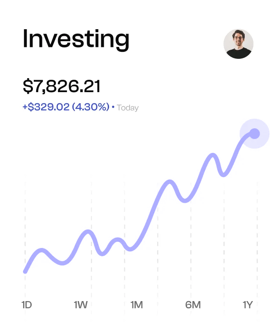Click the Today label
Viewport: 276px width, 334px height.
point(128,108)
